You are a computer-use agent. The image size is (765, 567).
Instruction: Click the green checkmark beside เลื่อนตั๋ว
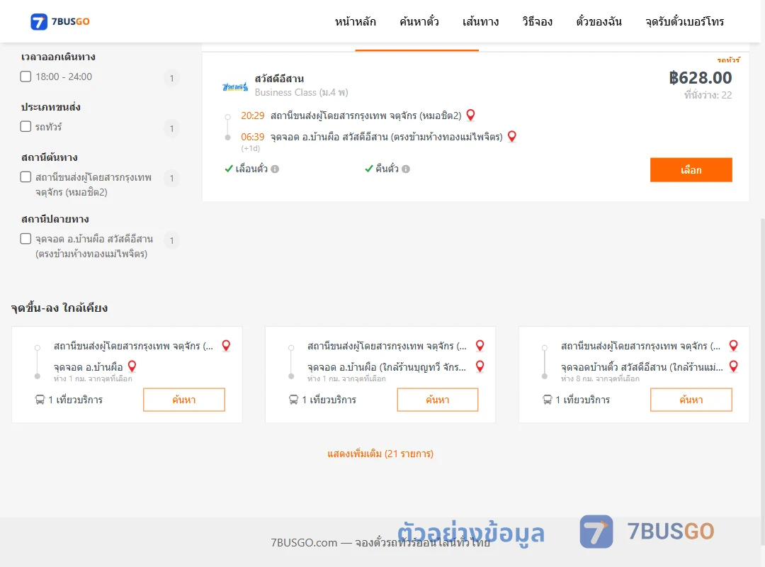pyautogui.click(x=228, y=169)
